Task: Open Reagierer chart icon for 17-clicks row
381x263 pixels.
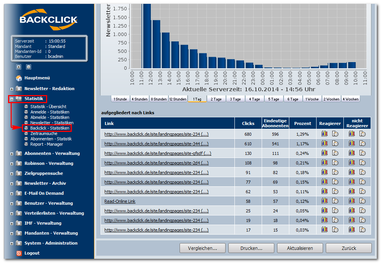Action: (x=325, y=229)
